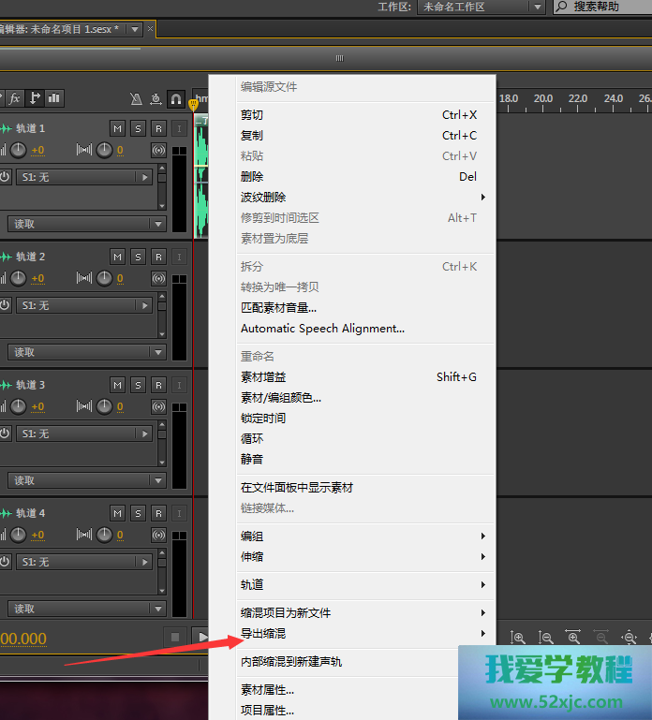The height and width of the screenshot is (720, 652).
Task: Adjust the track 1 volume knob
Action: click(x=17, y=150)
